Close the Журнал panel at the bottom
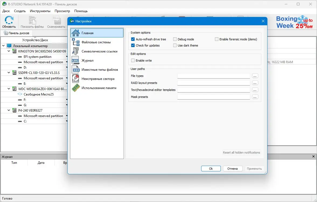The image size is (317, 202). [313, 157]
